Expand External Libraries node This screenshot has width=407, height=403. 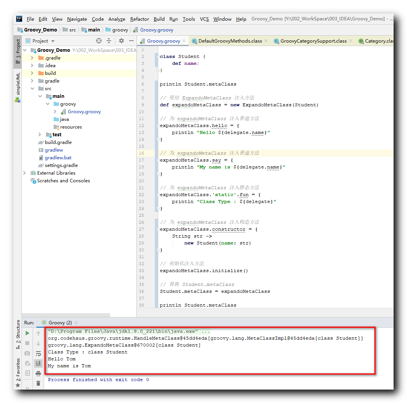pos(25,173)
